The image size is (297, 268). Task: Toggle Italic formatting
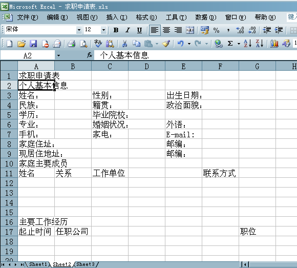(x=128, y=30)
